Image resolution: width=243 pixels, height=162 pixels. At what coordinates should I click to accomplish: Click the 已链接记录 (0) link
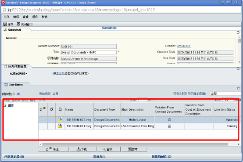[x=14, y=157]
